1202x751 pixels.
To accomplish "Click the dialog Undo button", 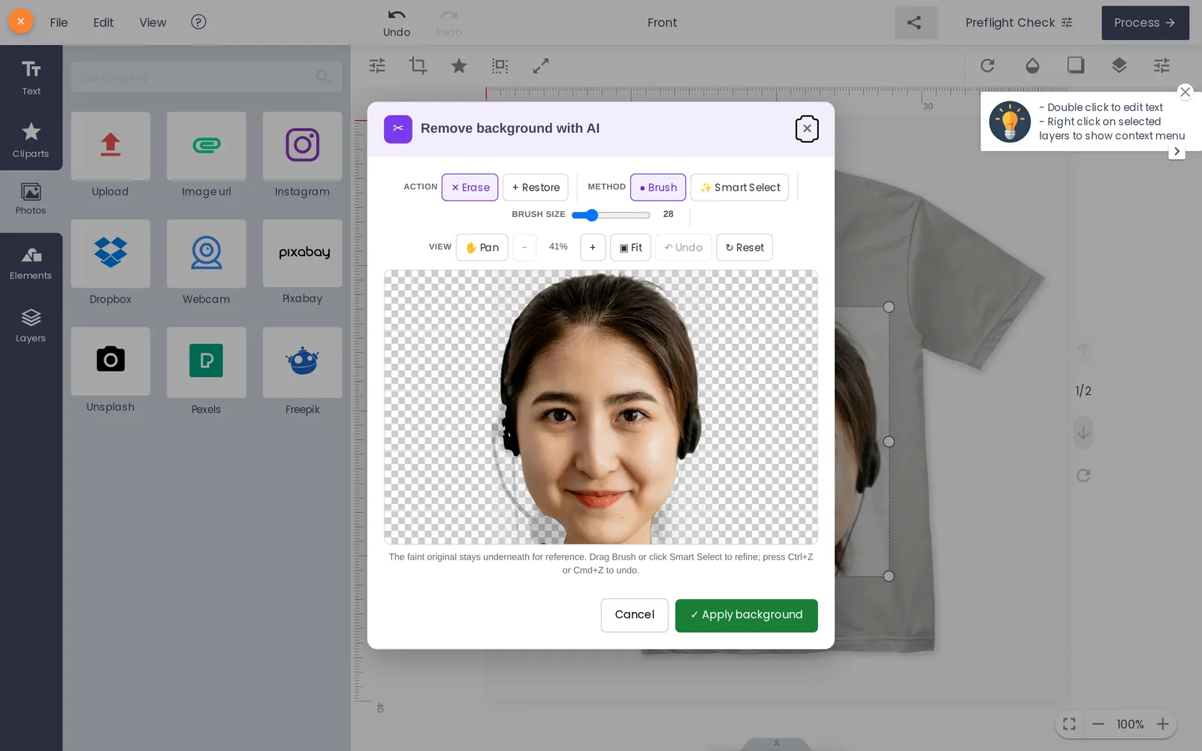I will (684, 247).
